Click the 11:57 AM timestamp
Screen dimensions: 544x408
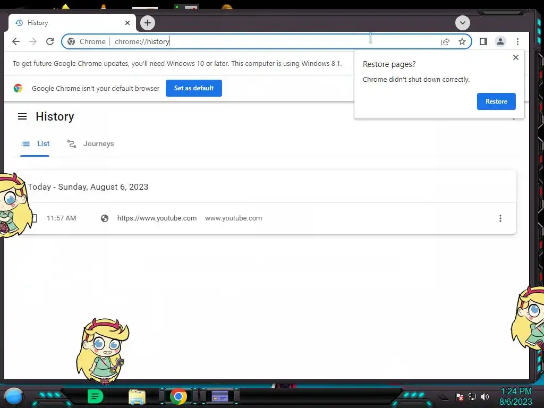pos(62,218)
